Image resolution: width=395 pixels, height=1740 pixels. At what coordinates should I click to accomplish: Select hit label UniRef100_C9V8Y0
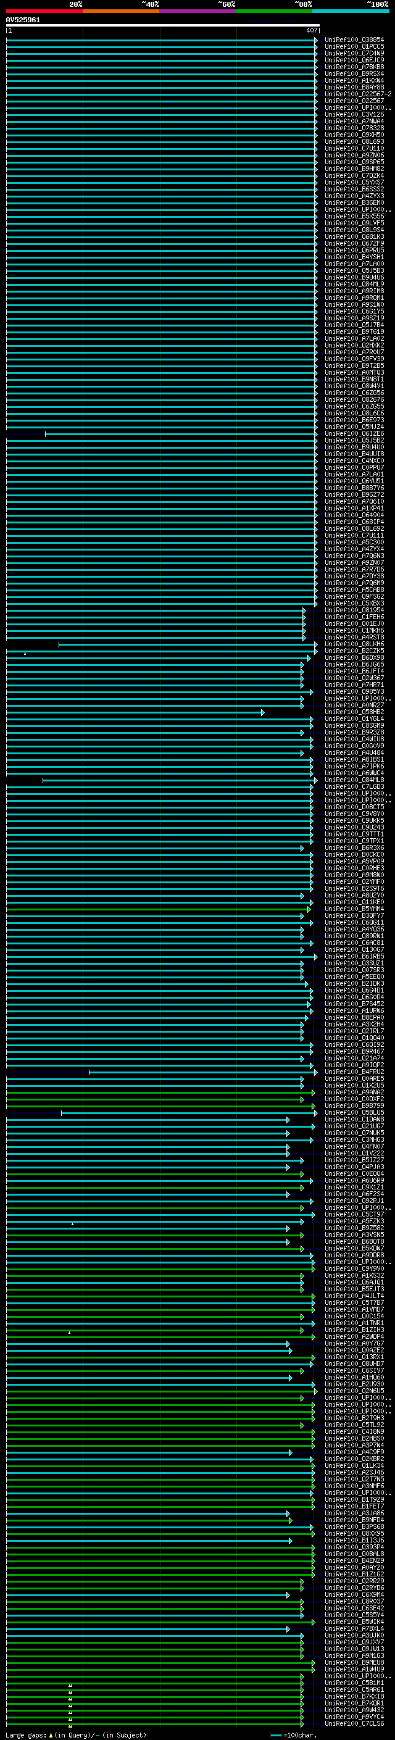tap(354, 814)
